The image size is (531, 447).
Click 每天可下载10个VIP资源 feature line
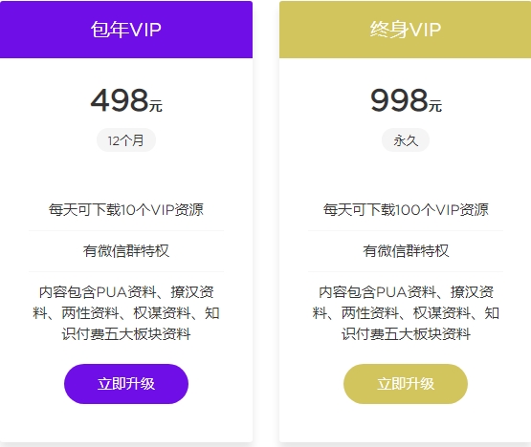126,209
